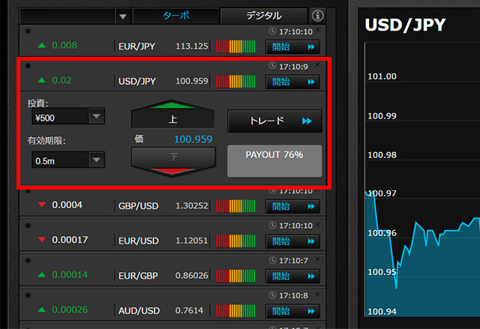Select the GBP/USD pair name

click(138, 206)
